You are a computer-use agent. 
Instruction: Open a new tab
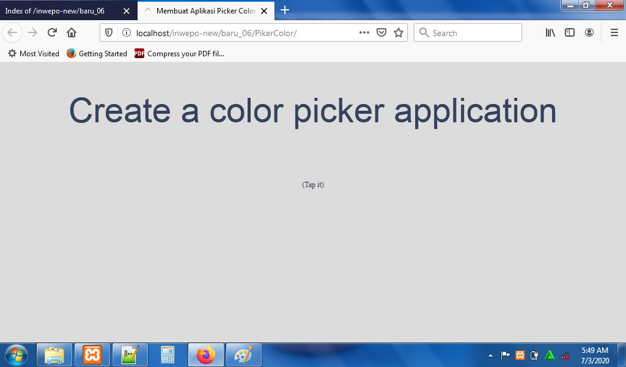click(x=285, y=10)
